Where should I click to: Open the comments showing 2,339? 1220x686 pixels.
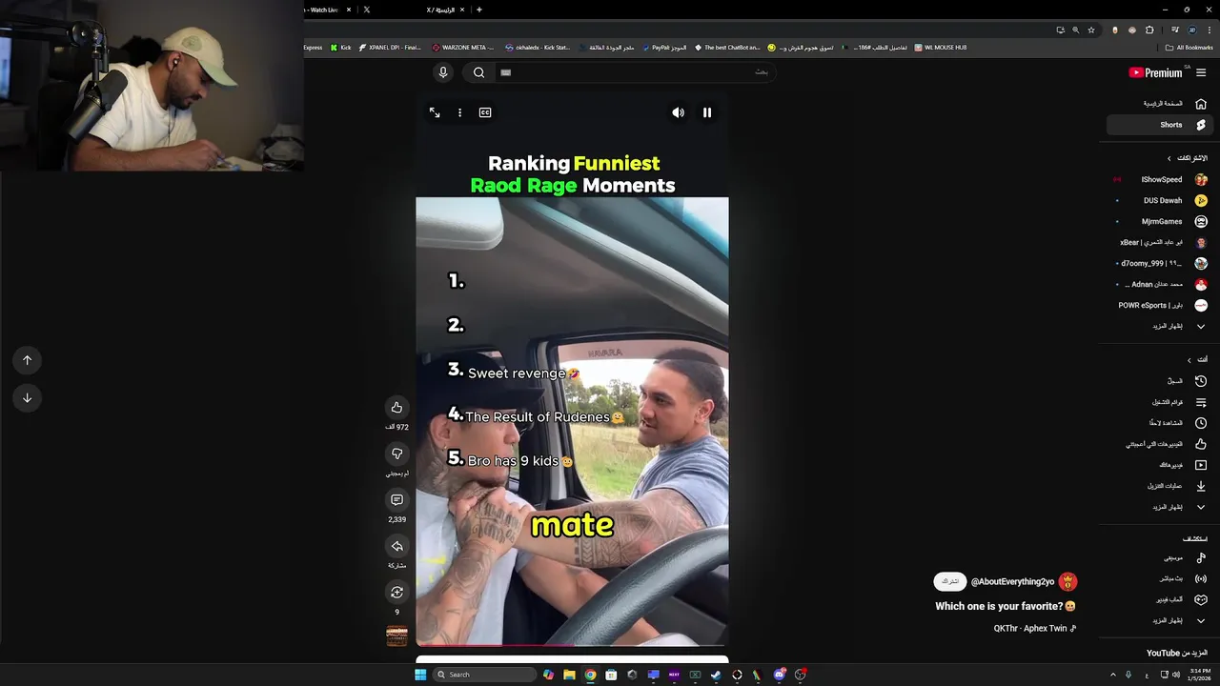396,499
